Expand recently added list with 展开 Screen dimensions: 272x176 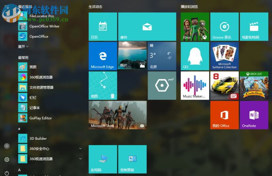point(23,46)
